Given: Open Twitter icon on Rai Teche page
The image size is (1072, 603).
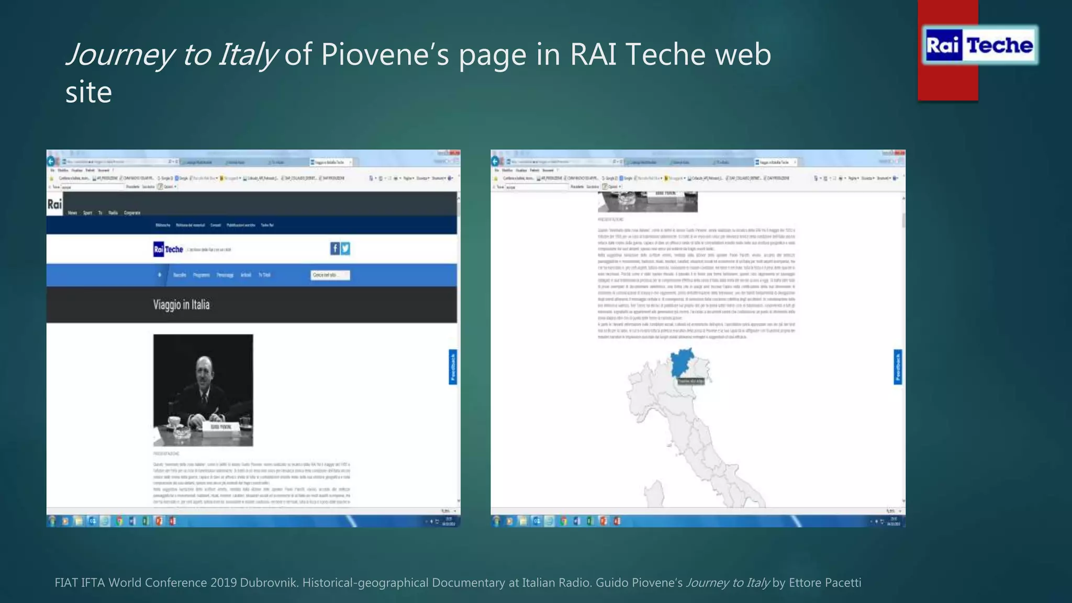Looking at the screenshot, I should click(x=345, y=249).
